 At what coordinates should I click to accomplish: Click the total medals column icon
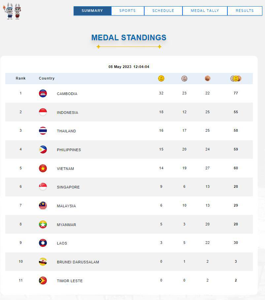236,79
